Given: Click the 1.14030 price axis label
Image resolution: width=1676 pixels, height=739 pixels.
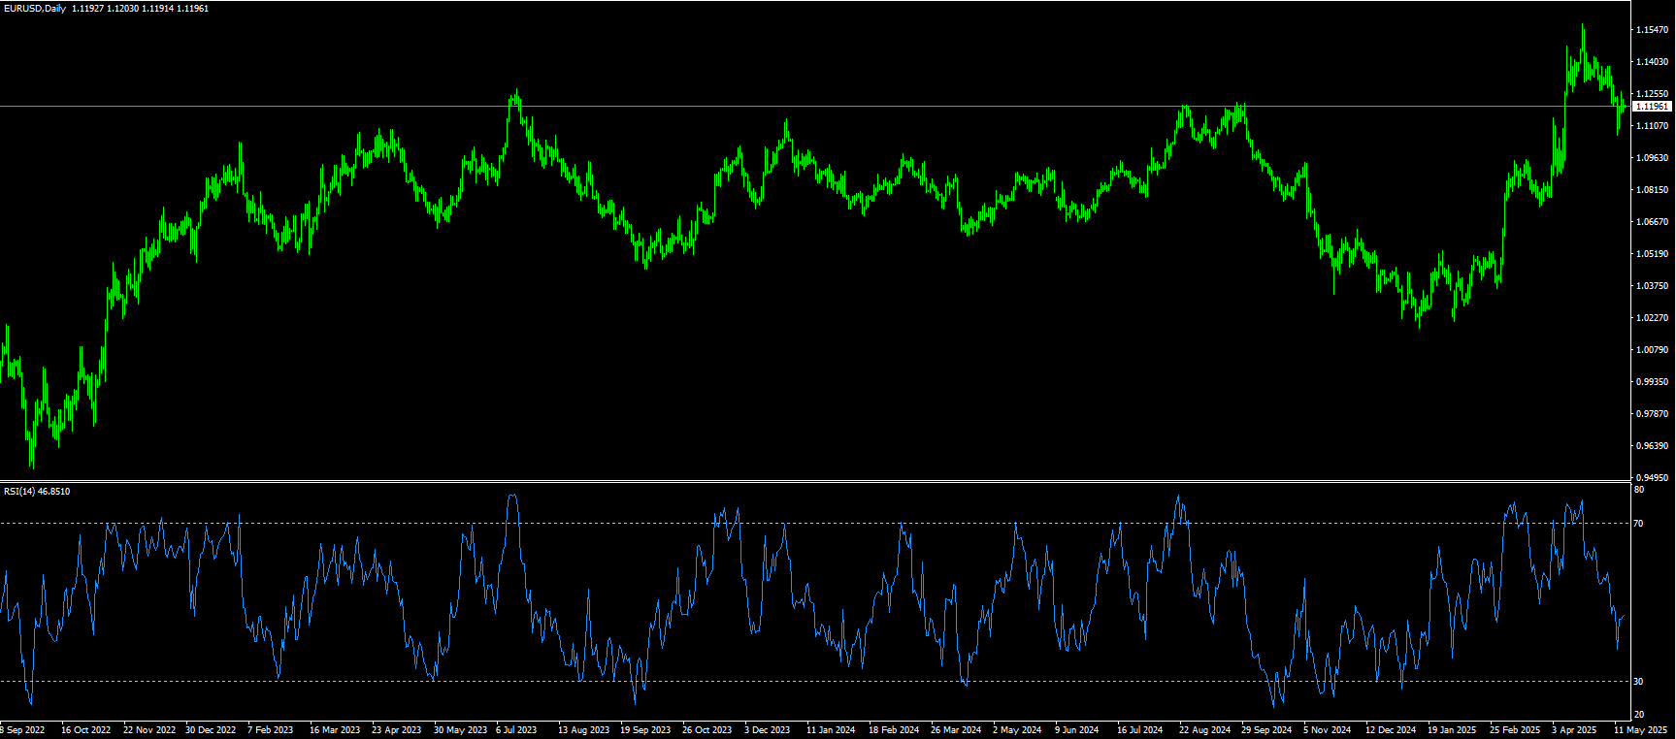Looking at the screenshot, I should click(1652, 62).
